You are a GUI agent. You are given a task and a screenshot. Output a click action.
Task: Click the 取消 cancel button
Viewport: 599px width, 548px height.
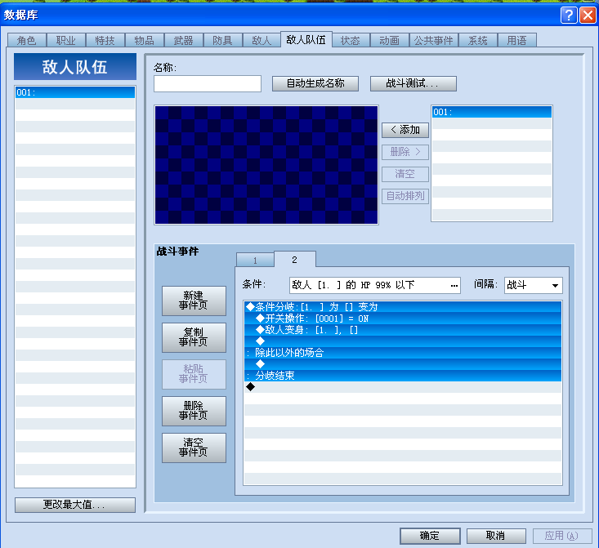click(x=496, y=536)
